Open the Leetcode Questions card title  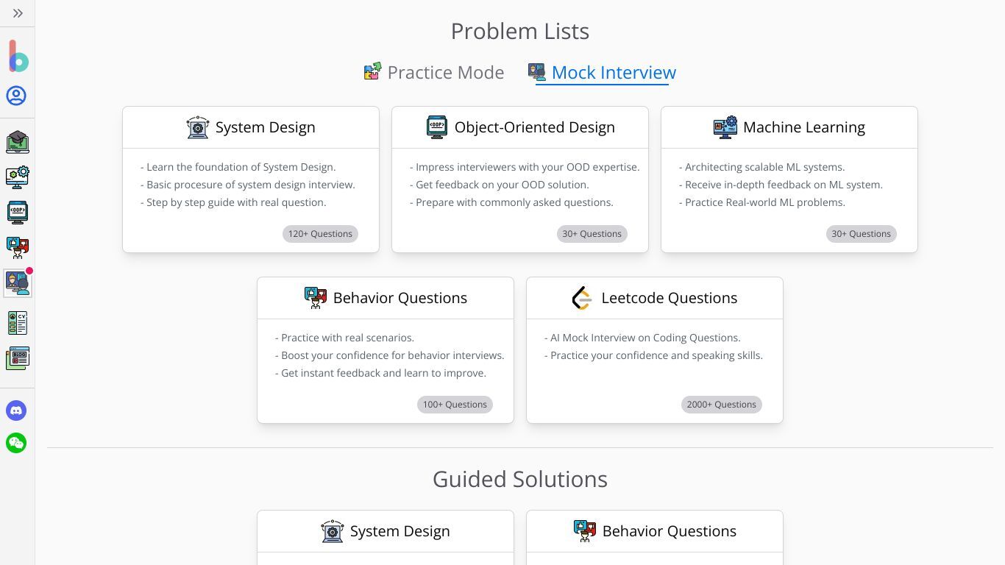670,298
